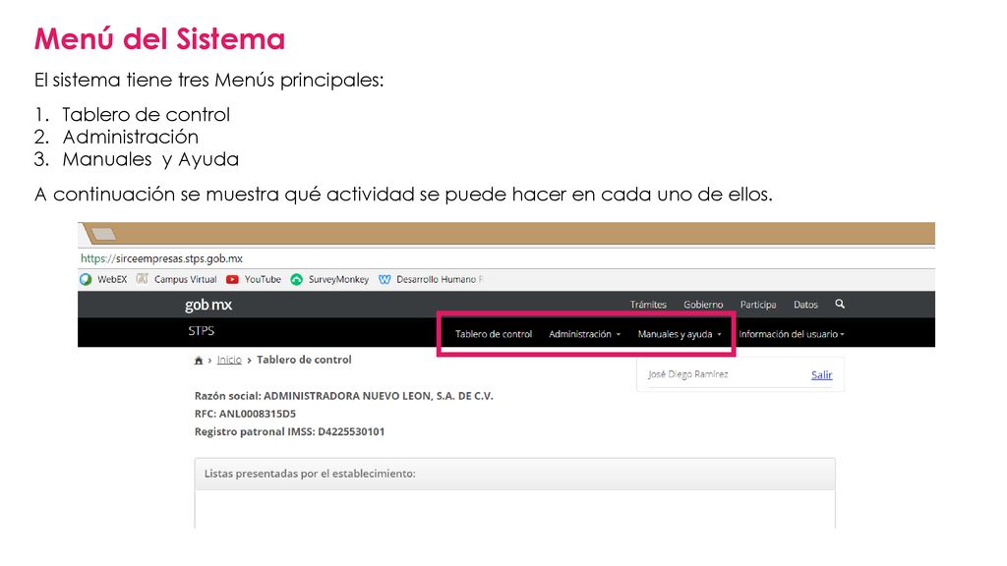Click the Registro patronal IMSS text
Viewport: 1007px width, 566px height.
[290, 432]
